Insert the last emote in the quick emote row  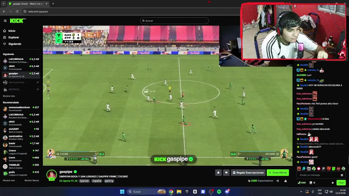coord(343,169)
